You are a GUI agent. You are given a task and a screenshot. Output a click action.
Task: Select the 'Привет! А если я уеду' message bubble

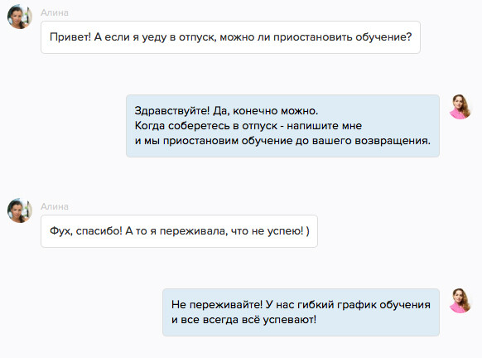(x=230, y=37)
